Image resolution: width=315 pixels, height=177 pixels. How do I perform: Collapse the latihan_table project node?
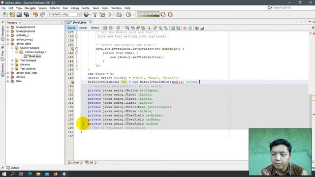coord(8,44)
